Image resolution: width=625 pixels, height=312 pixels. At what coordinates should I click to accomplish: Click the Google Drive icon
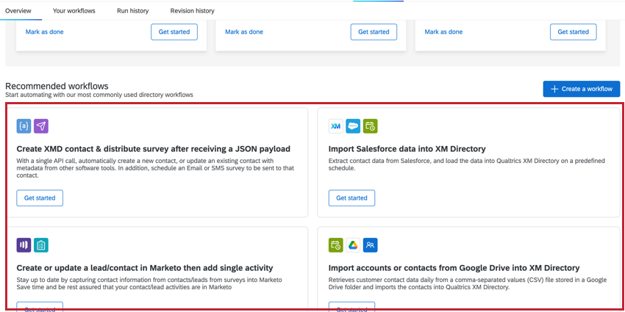pos(353,245)
